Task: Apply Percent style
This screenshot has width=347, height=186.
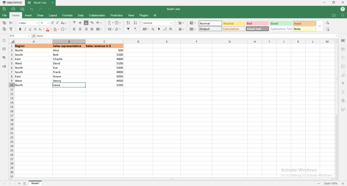Action: point(153,29)
